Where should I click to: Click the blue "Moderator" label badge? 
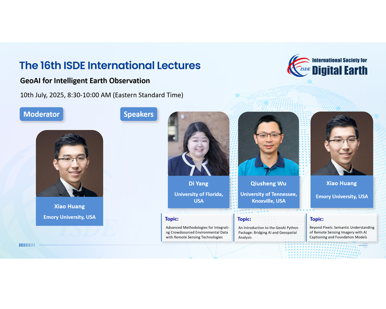(41, 114)
